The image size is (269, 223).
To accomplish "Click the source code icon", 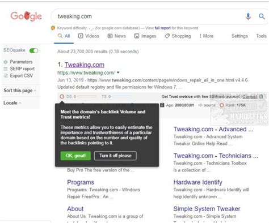I will (x=200, y=105).
